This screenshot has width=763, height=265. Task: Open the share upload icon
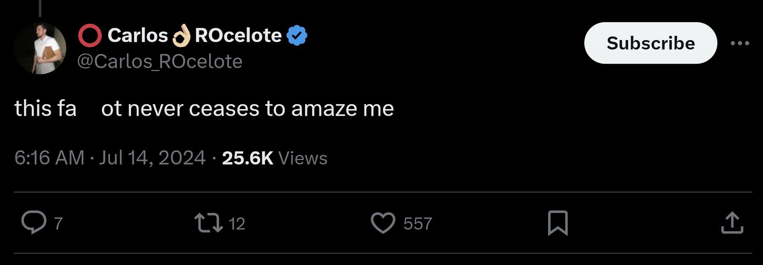pos(732,223)
